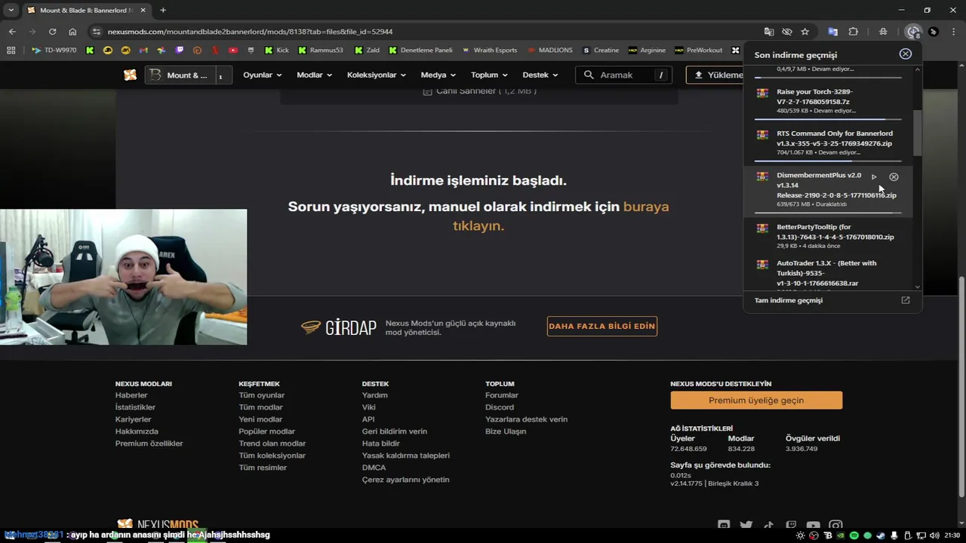Go back to previous page

point(12,32)
